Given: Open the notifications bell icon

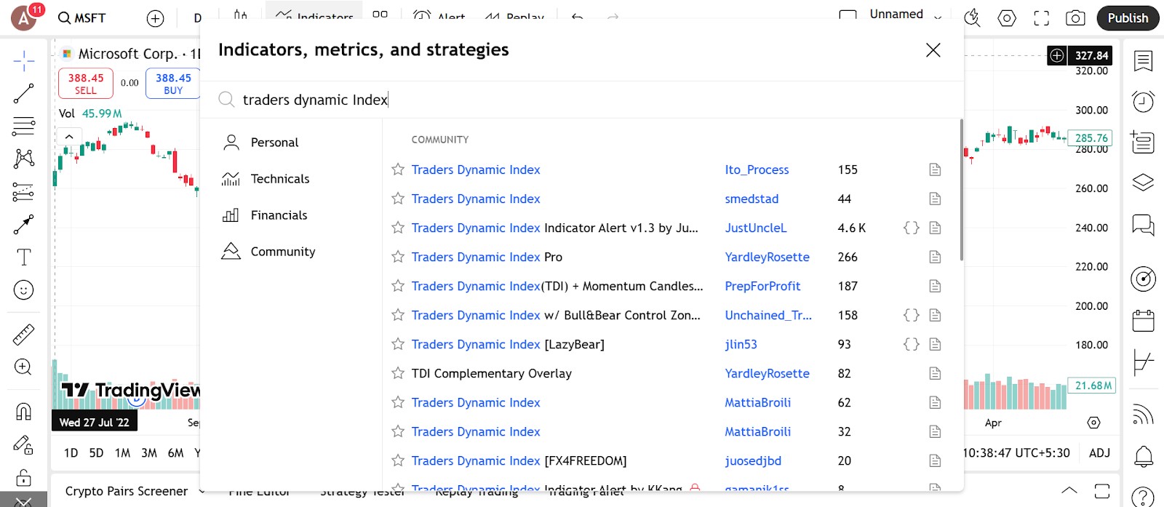Looking at the screenshot, I should click(x=1143, y=456).
